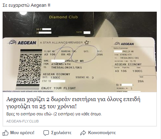Viewport: 161px width, 139px height.
Task: Click the post caption Σε ευχαριστώ Aegean
Action: 26,5
